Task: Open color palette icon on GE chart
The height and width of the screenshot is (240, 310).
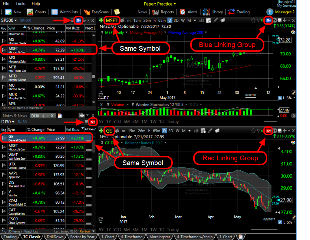Action: pos(293,143)
